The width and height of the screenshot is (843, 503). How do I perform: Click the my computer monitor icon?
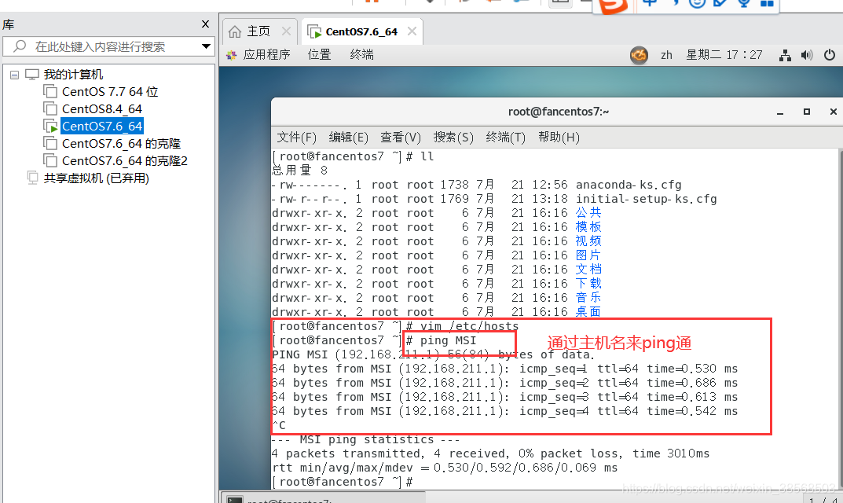pyautogui.click(x=32, y=74)
